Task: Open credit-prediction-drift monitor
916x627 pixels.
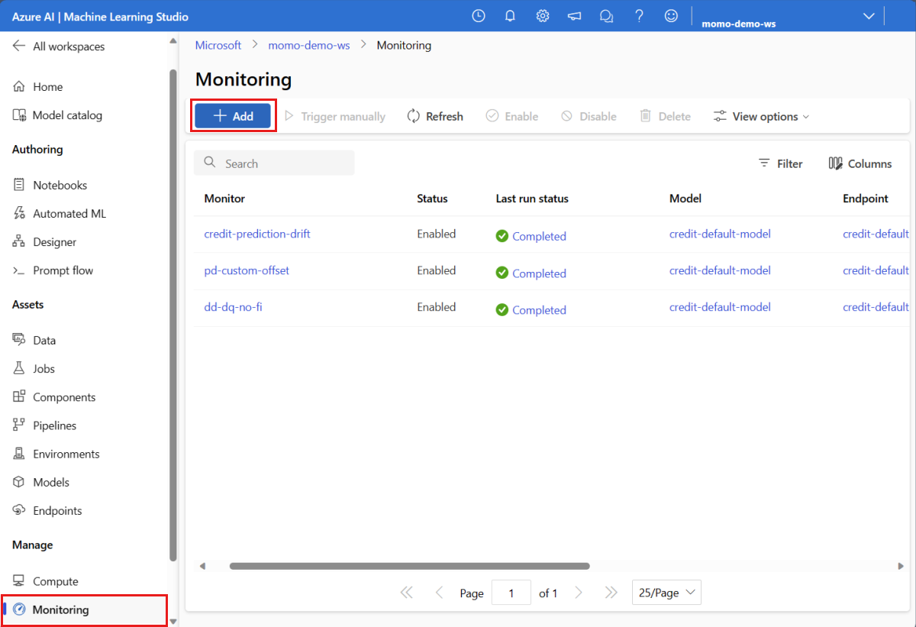Action: [257, 234]
